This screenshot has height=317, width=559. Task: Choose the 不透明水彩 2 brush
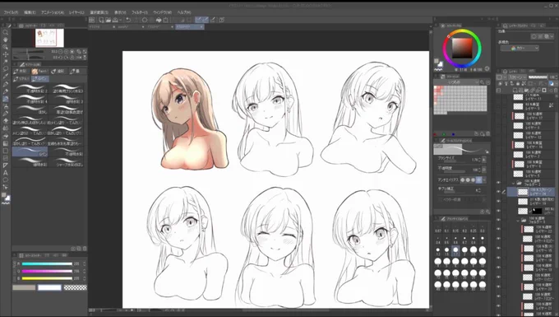tap(30, 89)
